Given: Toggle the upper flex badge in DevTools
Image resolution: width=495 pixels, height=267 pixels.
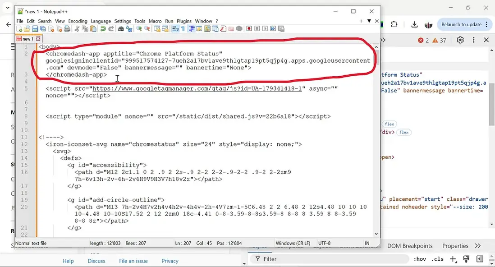Looking at the screenshot, I should coord(389,124).
